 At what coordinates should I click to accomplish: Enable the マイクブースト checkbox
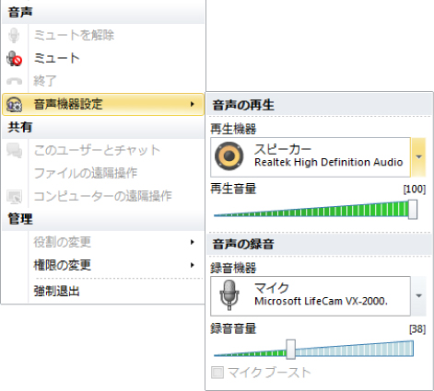(x=217, y=373)
